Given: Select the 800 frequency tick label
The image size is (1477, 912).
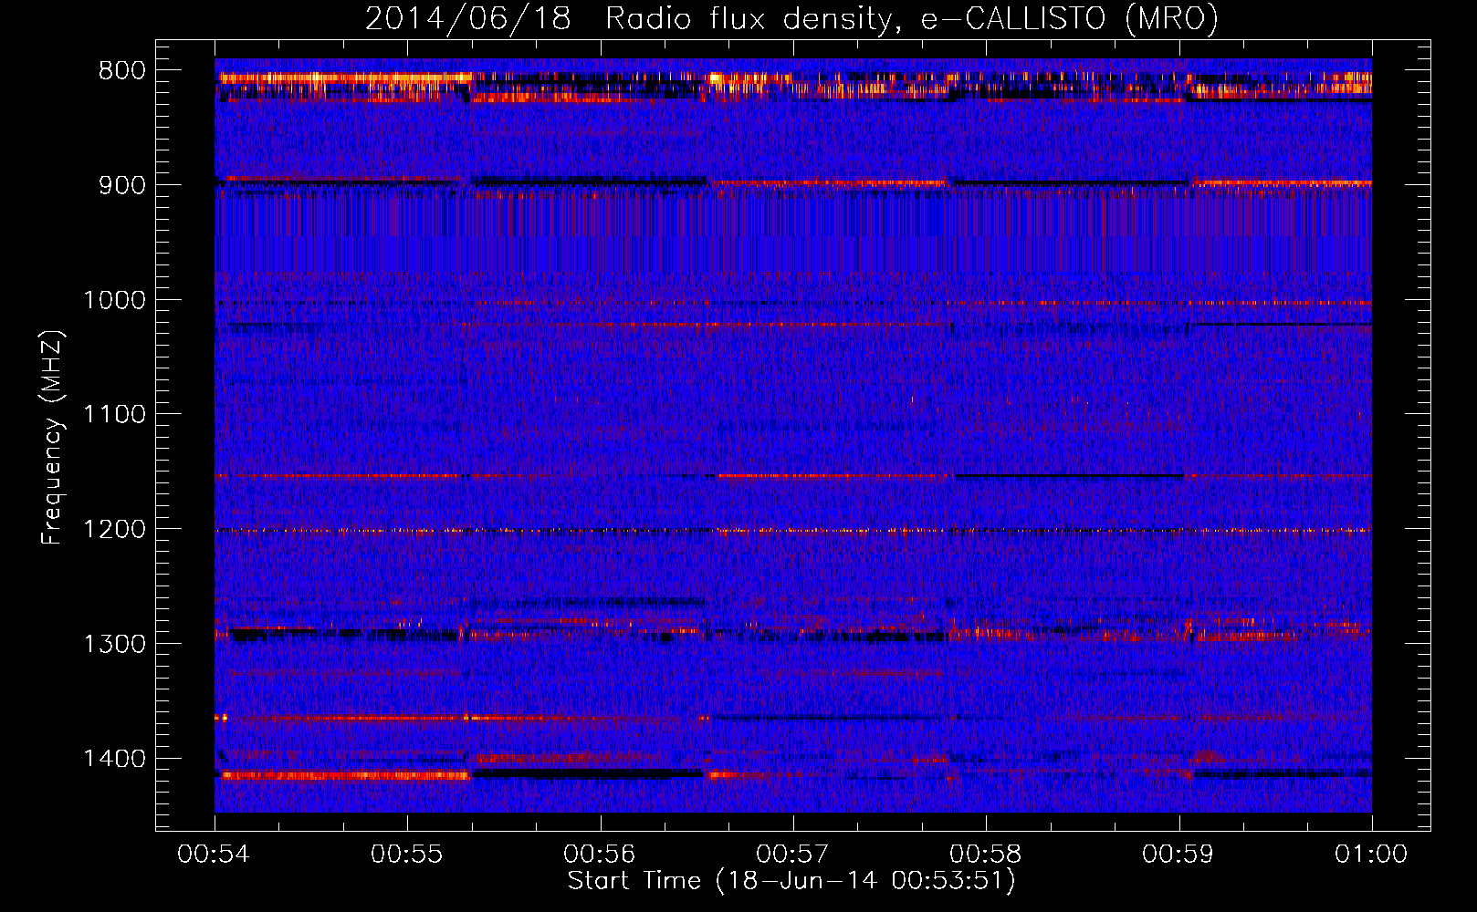Looking at the screenshot, I should (122, 71).
